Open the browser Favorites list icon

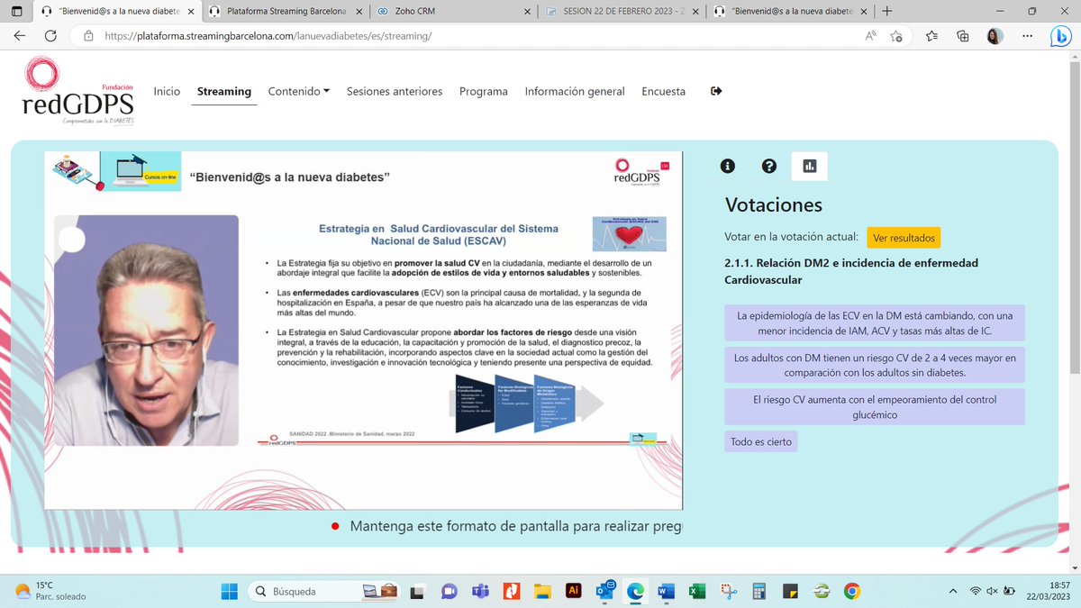pyautogui.click(x=931, y=36)
